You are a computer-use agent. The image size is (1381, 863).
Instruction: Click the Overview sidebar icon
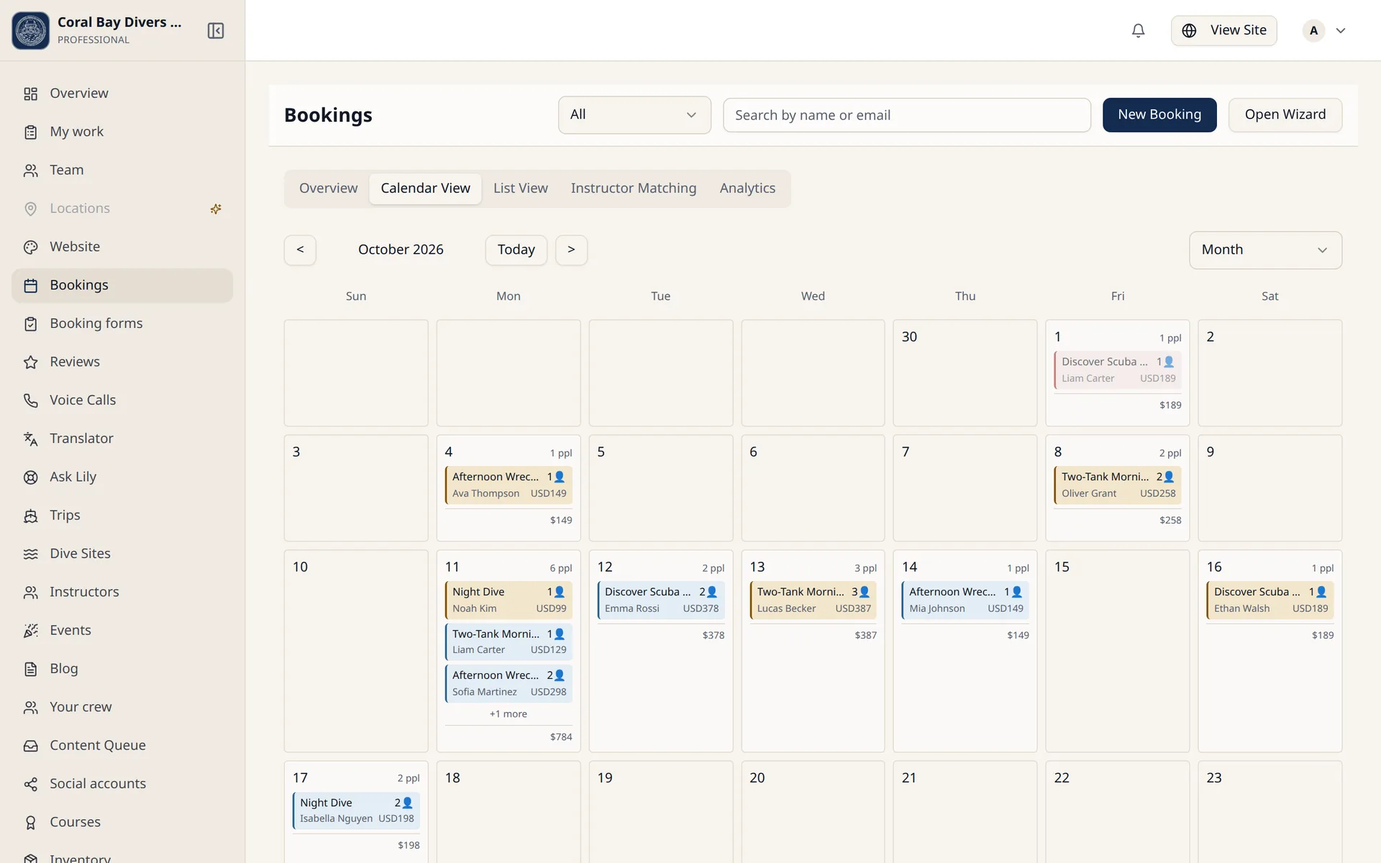pyautogui.click(x=30, y=93)
